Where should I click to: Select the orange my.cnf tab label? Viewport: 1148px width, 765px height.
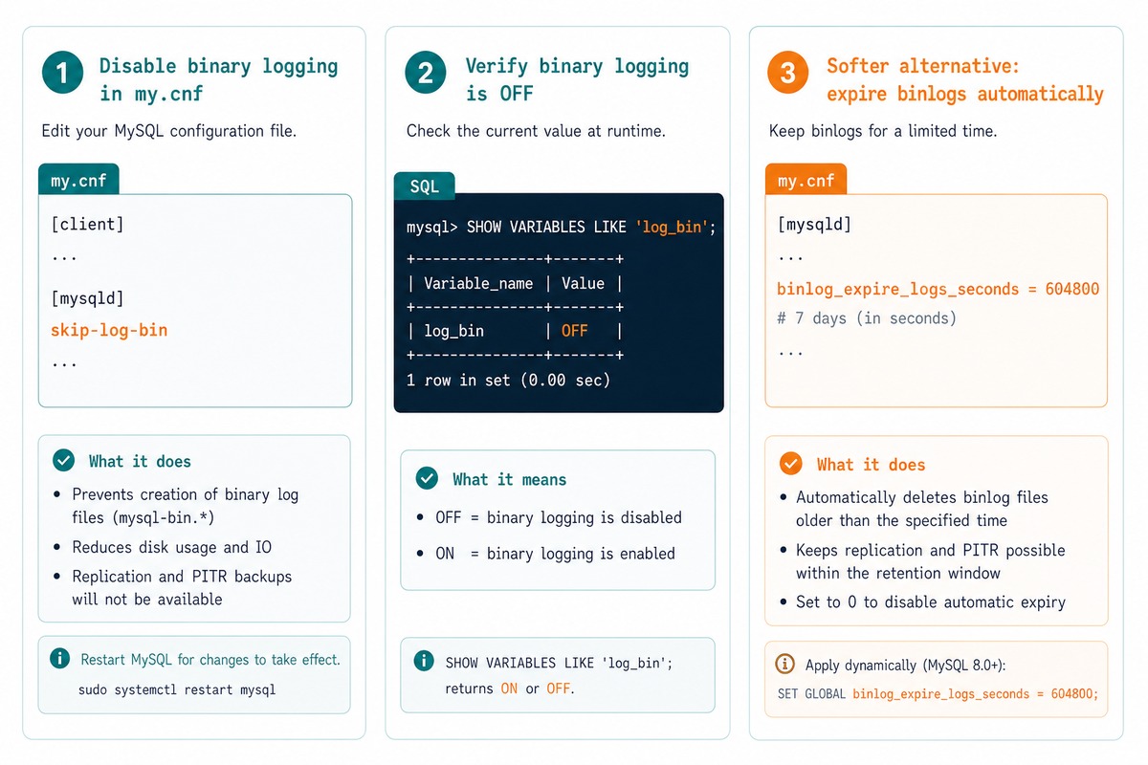[806, 180]
